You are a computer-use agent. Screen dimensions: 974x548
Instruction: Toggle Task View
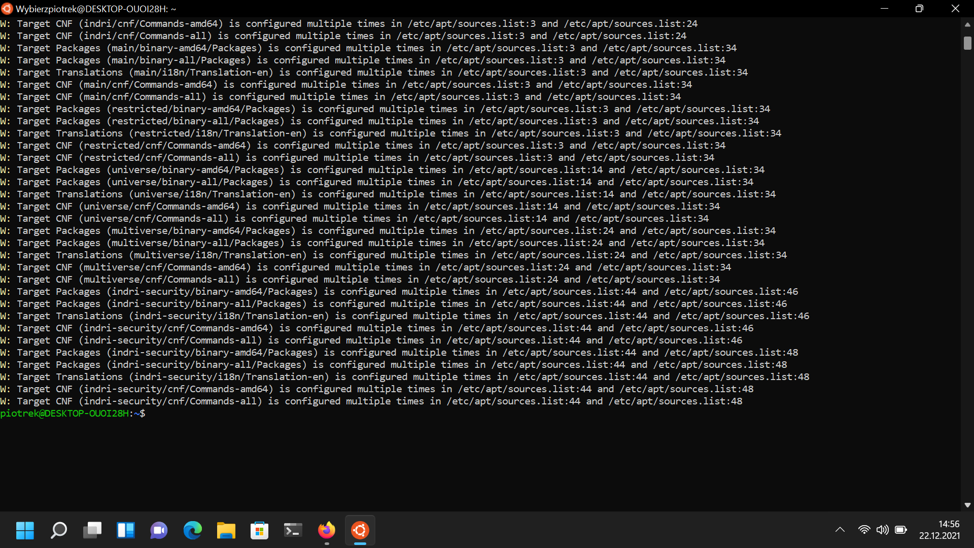click(x=92, y=530)
